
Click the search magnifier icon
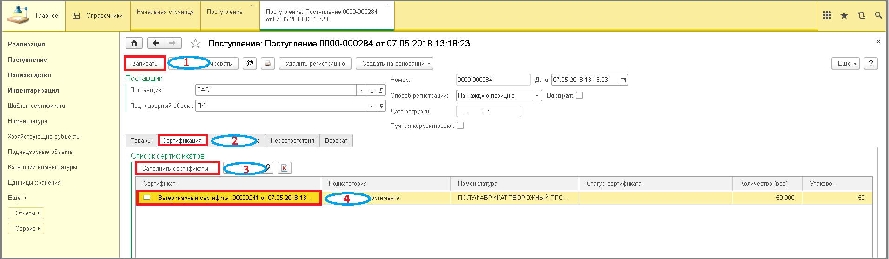pyautogui.click(x=878, y=15)
